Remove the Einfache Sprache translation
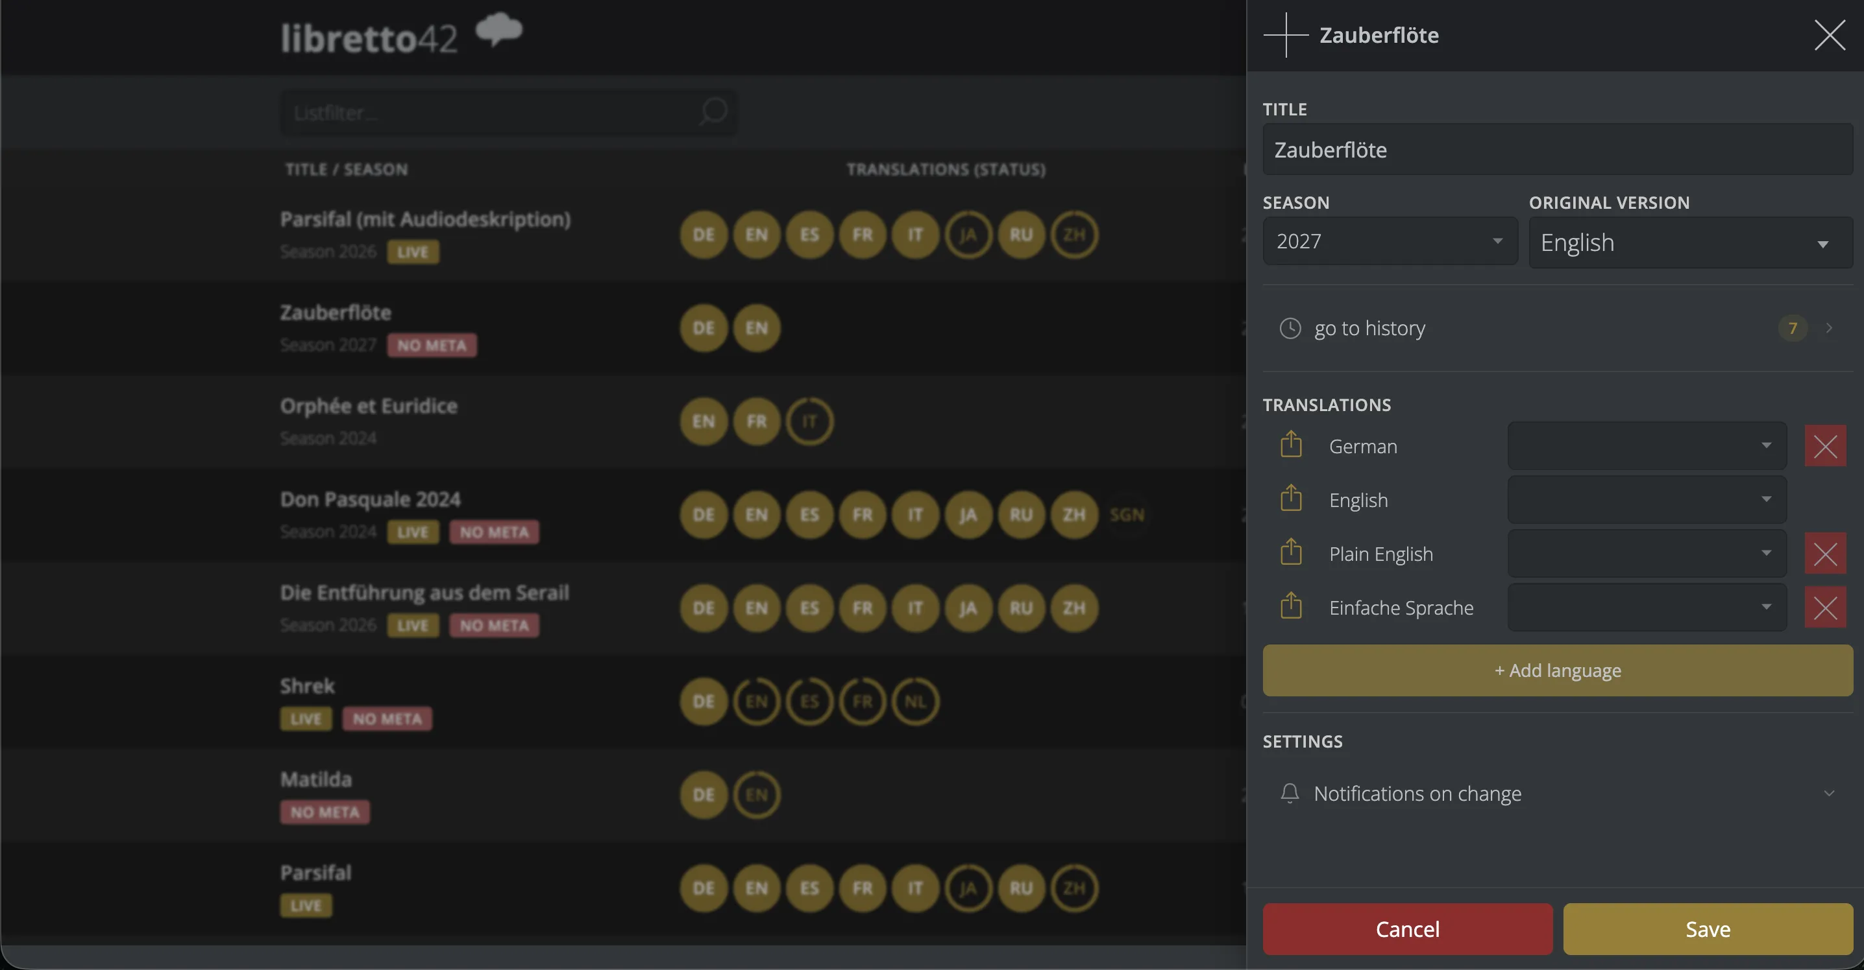Screen dimensions: 1864x970 coord(1825,608)
